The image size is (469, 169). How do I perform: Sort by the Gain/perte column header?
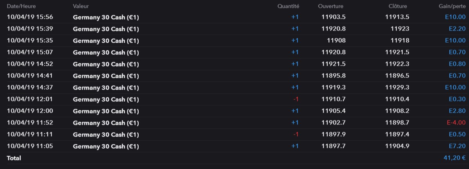(453, 6)
